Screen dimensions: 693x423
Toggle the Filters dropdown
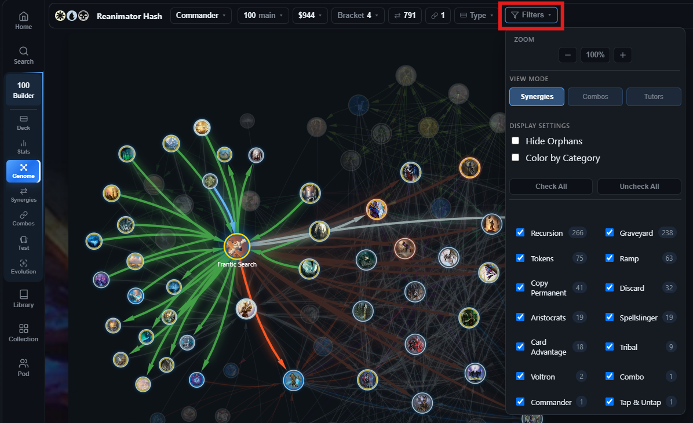click(x=531, y=15)
